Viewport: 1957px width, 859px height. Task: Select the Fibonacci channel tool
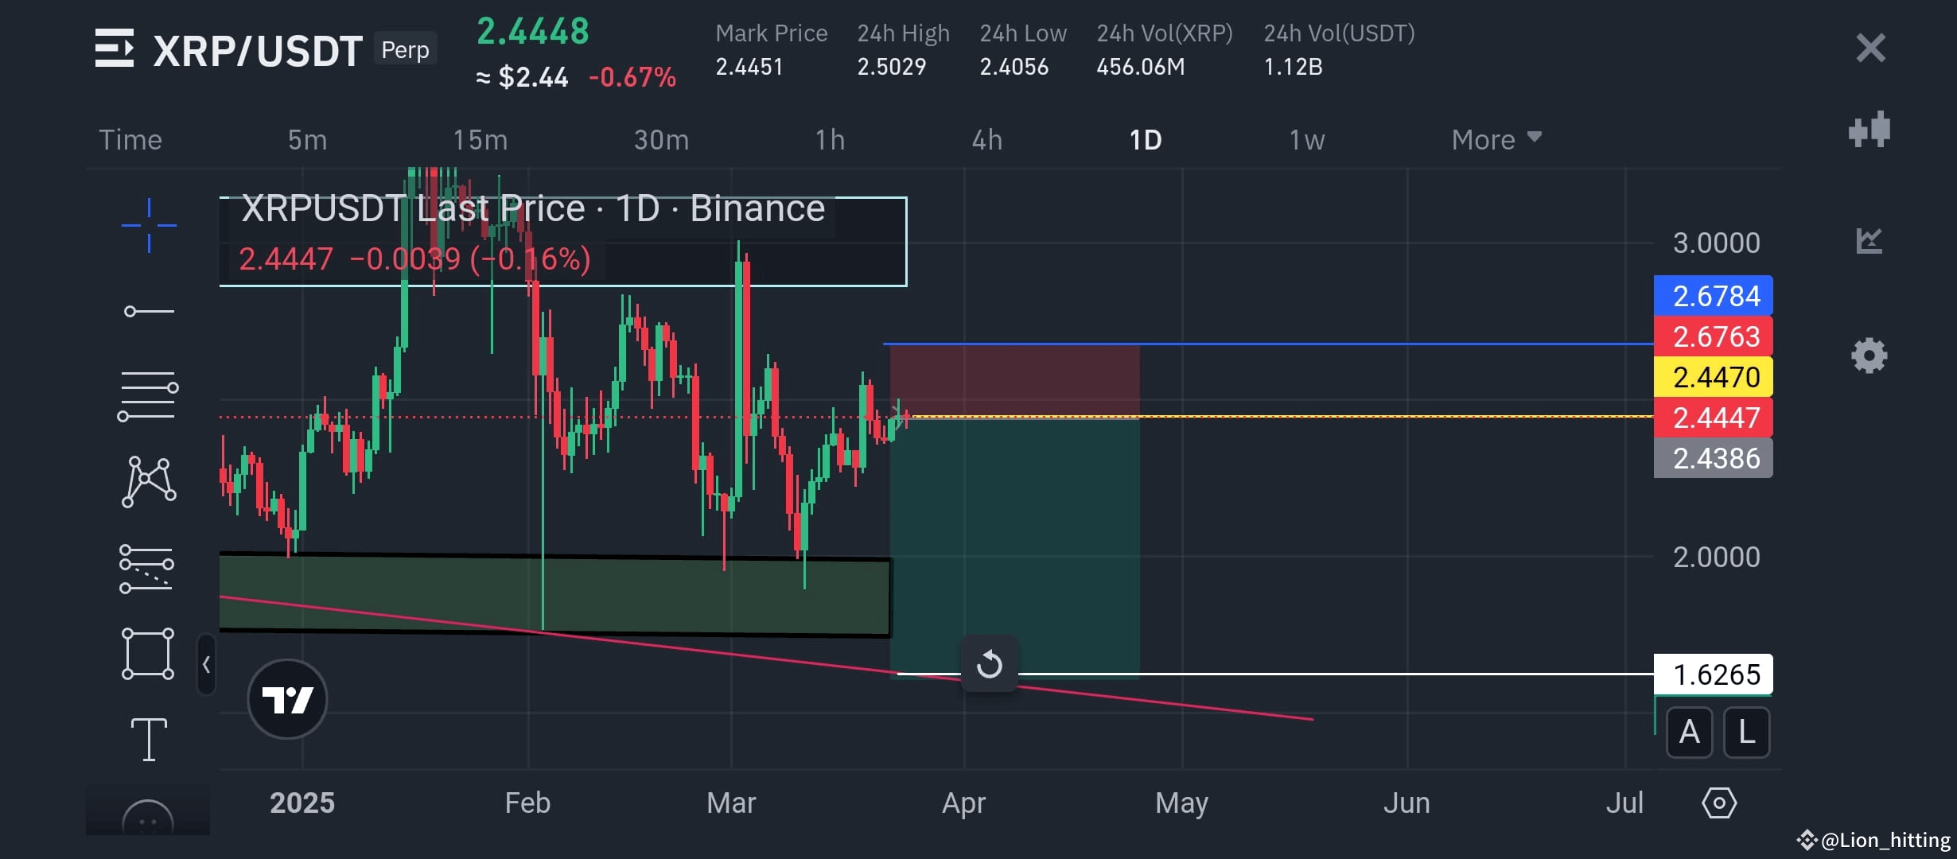146,569
